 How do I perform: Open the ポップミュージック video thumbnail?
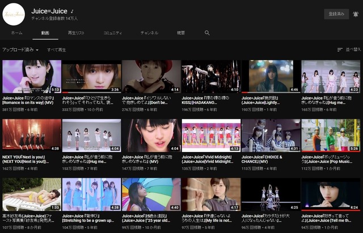(x=331, y=135)
